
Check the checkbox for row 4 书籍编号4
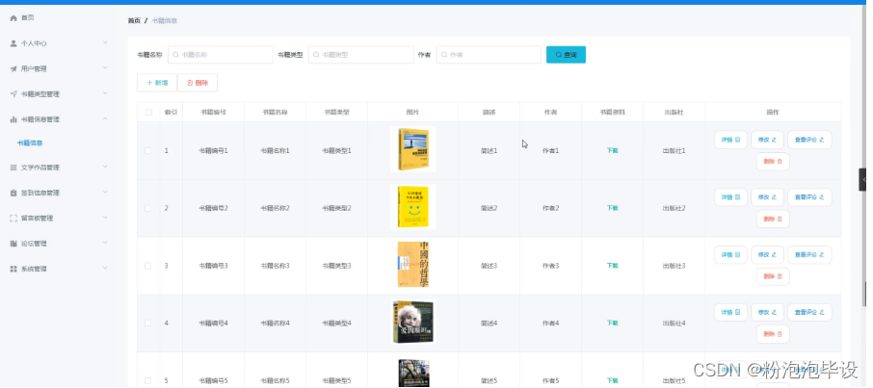[148, 323]
